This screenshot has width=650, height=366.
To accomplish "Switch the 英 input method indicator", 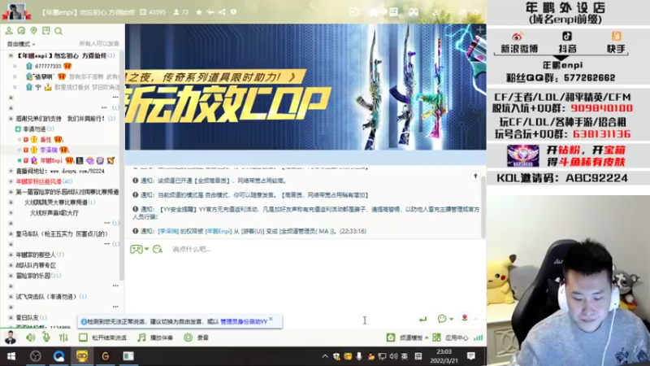I will (405, 356).
